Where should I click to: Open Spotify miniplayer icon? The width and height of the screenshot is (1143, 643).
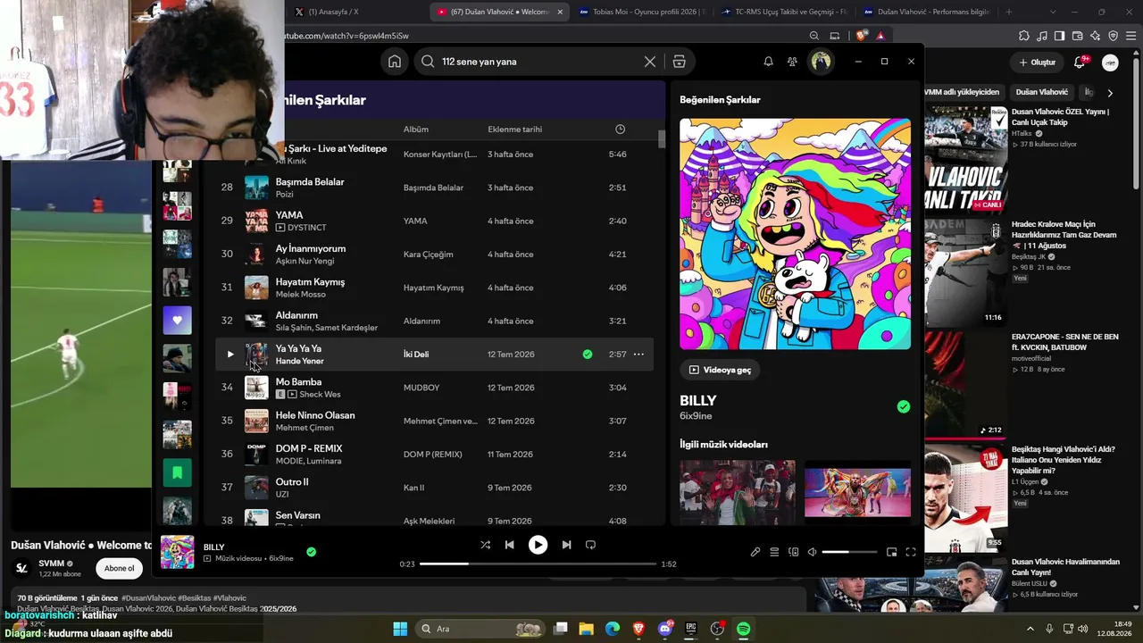click(x=891, y=552)
